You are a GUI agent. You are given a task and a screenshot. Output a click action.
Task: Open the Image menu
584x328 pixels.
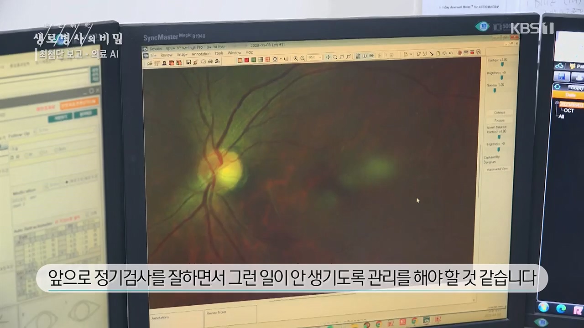182,55
